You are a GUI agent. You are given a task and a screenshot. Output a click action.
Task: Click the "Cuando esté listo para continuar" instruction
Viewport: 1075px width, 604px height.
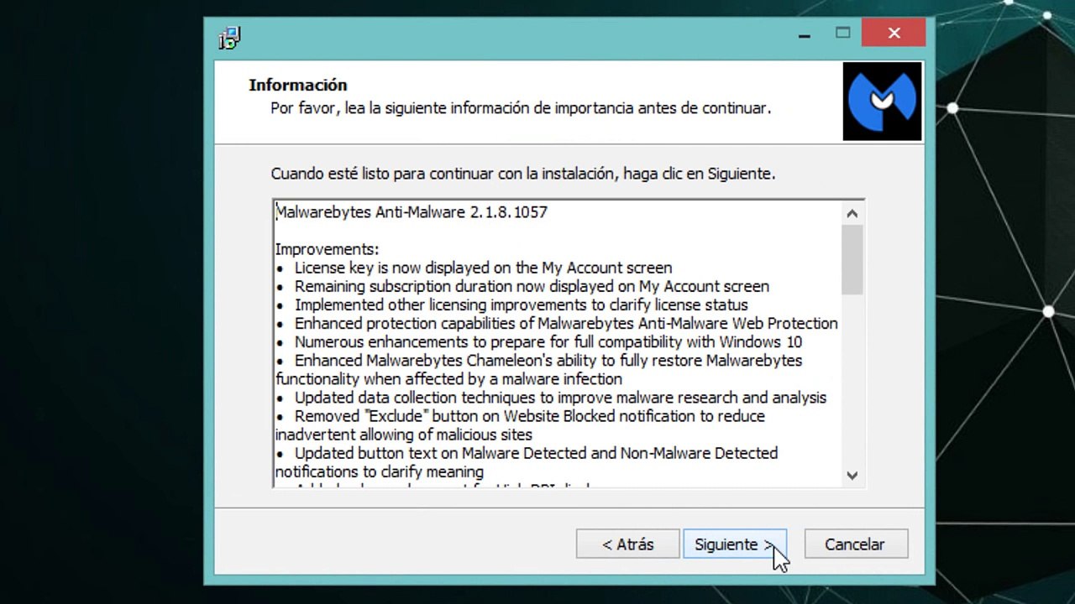click(x=522, y=174)
